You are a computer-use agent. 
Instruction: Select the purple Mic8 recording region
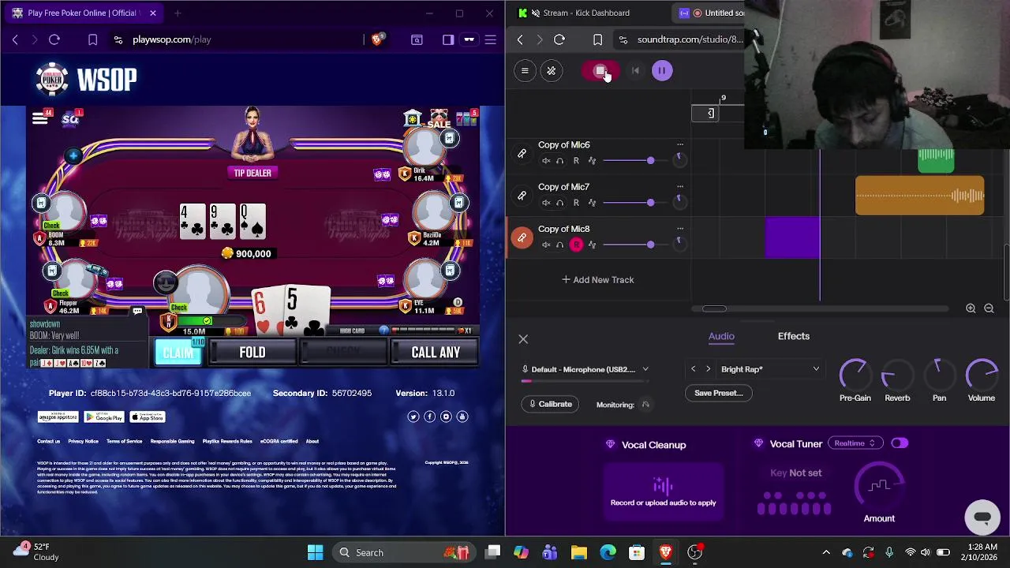coord(792,237)
